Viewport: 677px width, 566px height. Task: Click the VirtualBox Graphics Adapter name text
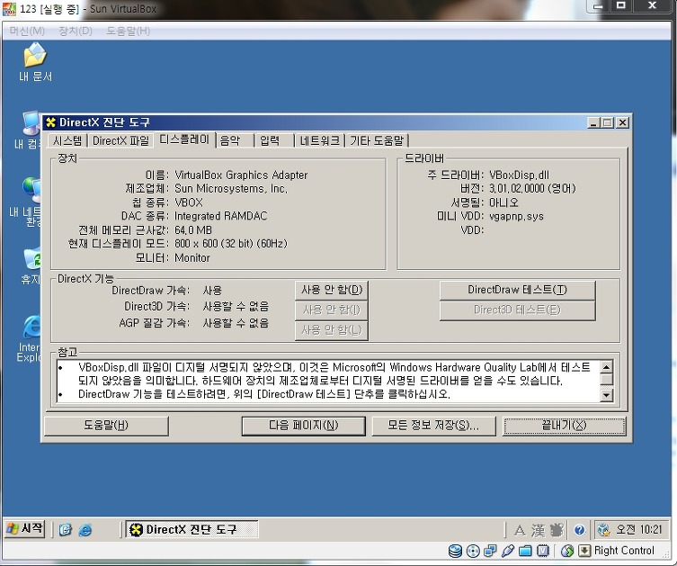[x=241, y=175]
